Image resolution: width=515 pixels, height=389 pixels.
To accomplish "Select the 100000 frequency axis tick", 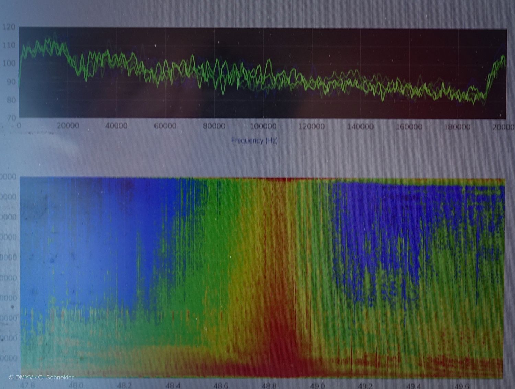I will click(263, 126).
